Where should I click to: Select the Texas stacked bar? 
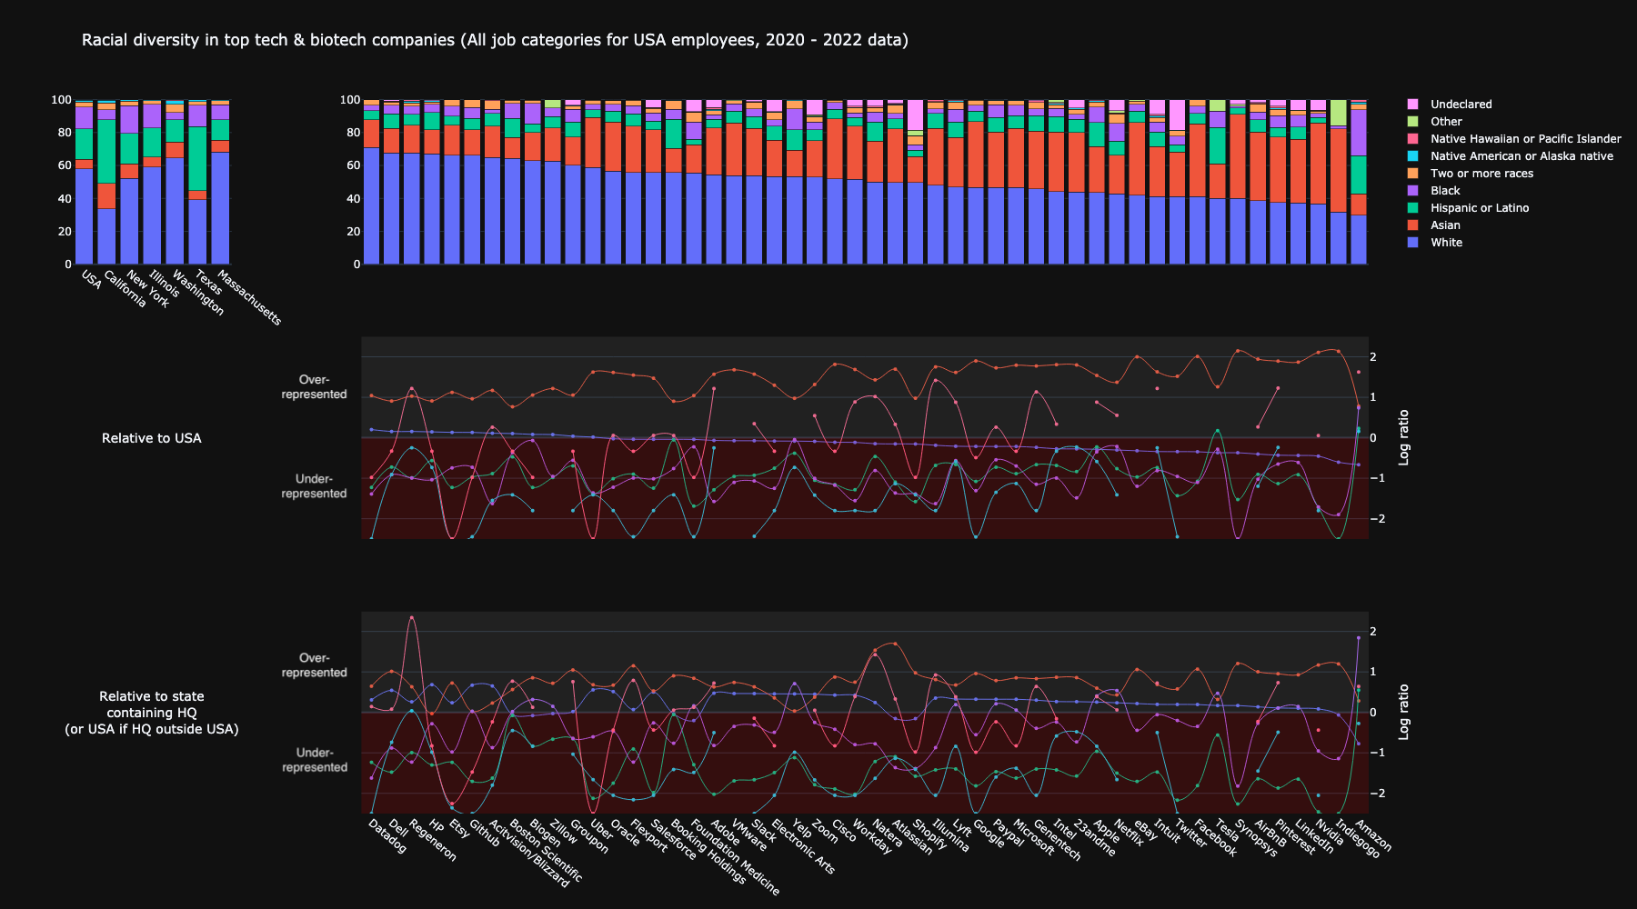coord(197,182)
